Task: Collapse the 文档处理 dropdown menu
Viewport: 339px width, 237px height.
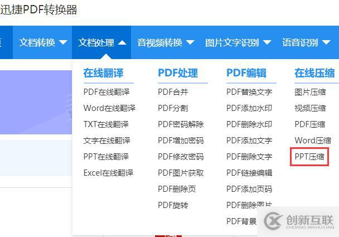Action: (101, 42)
